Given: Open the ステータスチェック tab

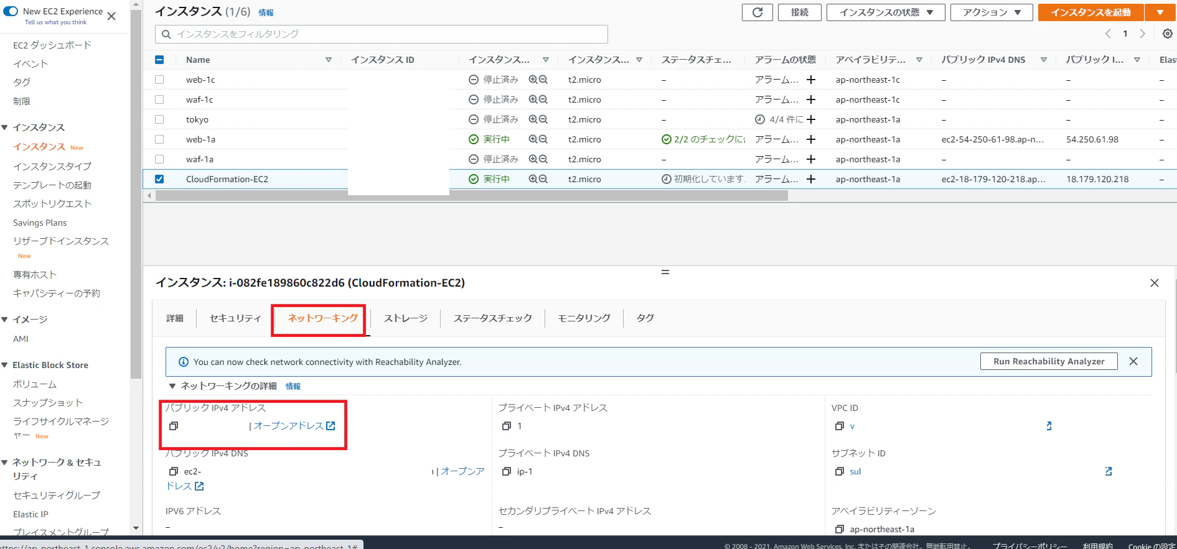Looking at the screenshot, I should 493,318.
